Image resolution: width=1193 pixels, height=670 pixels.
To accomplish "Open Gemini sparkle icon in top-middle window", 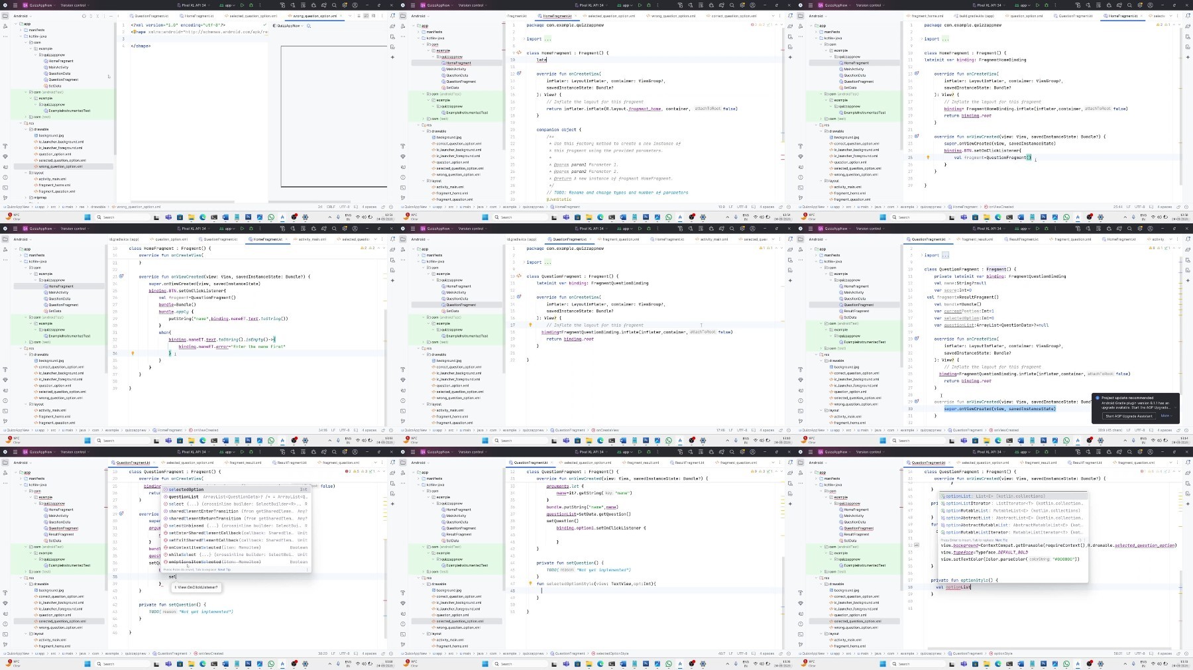I will (790, 57).
